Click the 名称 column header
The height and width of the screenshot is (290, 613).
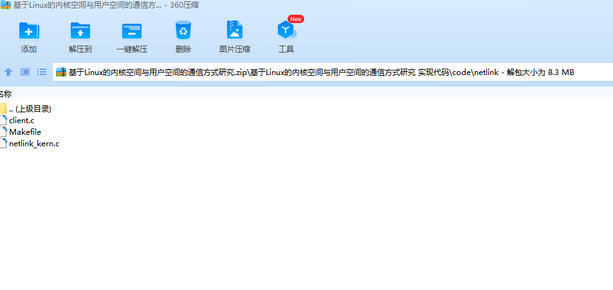pyautogui.click(x=6, y=94)
